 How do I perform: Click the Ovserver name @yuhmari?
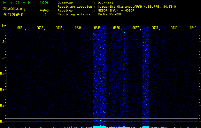(x=105, y=3)
